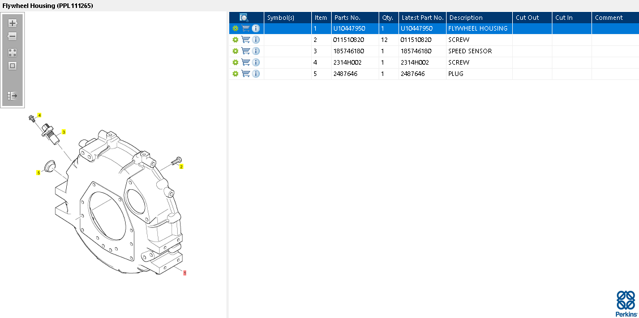Zoom out of the diagram view

12,37
